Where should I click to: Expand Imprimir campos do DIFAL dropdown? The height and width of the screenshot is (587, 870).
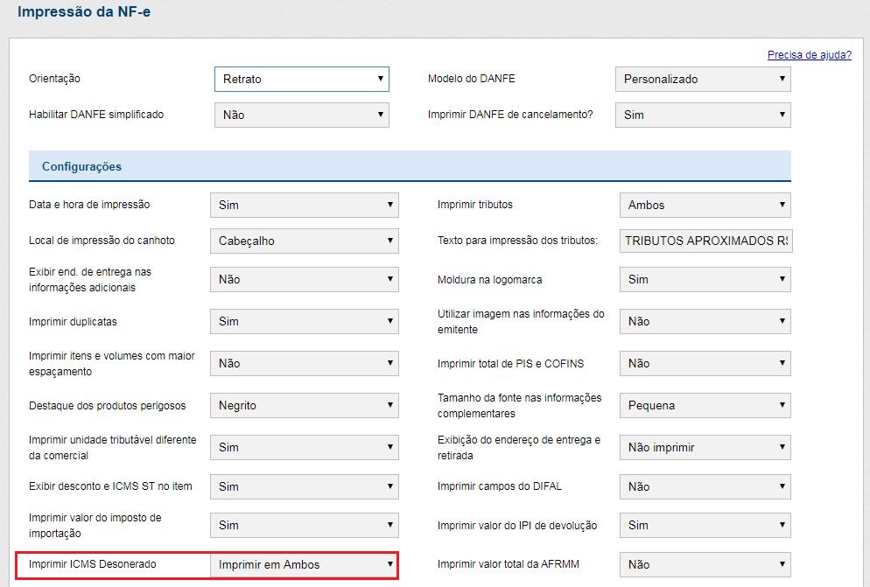705,486
